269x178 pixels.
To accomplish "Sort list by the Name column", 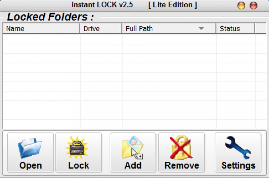I will [41, 28].
